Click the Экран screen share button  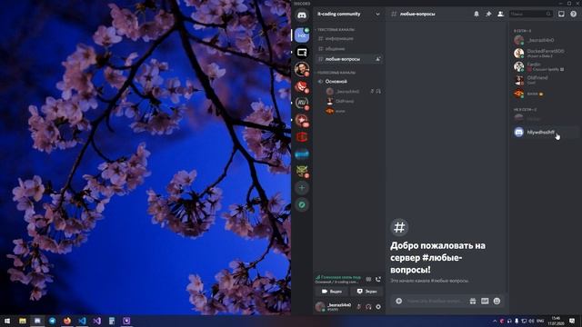tap(366, 292)
